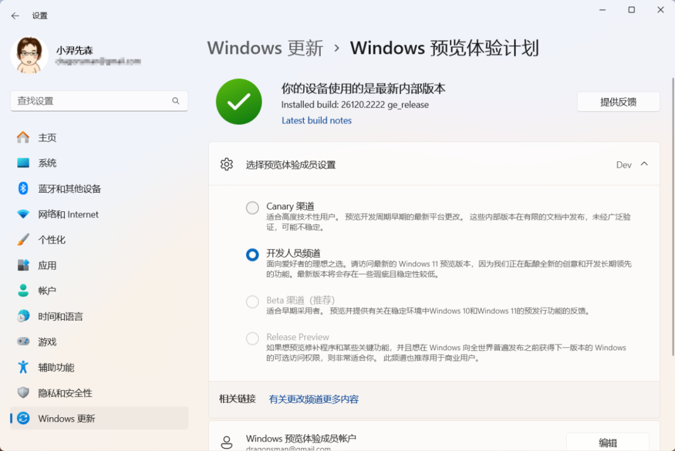Click Windows 更新 breadcrumb in the title

265,48
